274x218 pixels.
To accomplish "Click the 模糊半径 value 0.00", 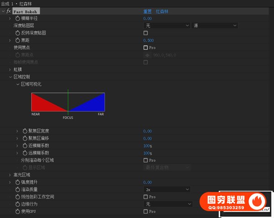I will tap(148, 18).
